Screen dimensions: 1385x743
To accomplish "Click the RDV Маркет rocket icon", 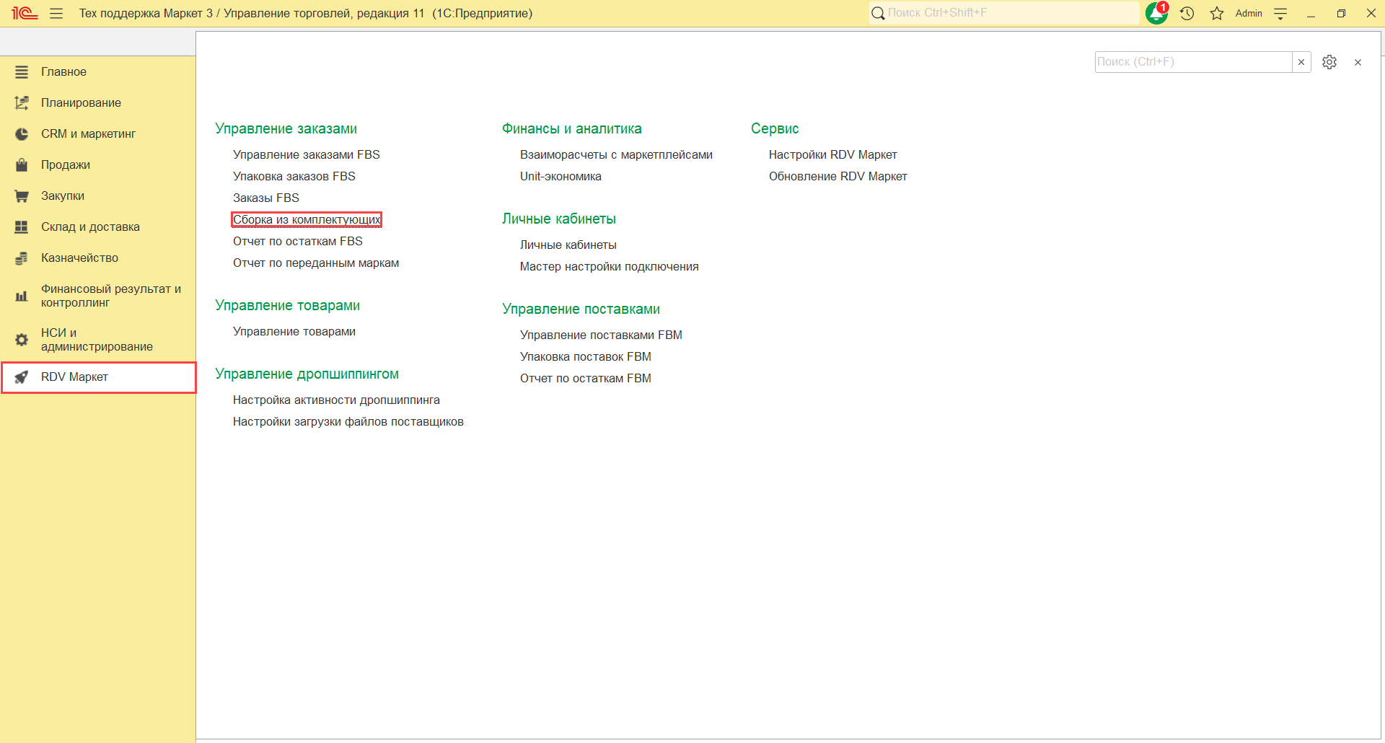I will point(22,377).
